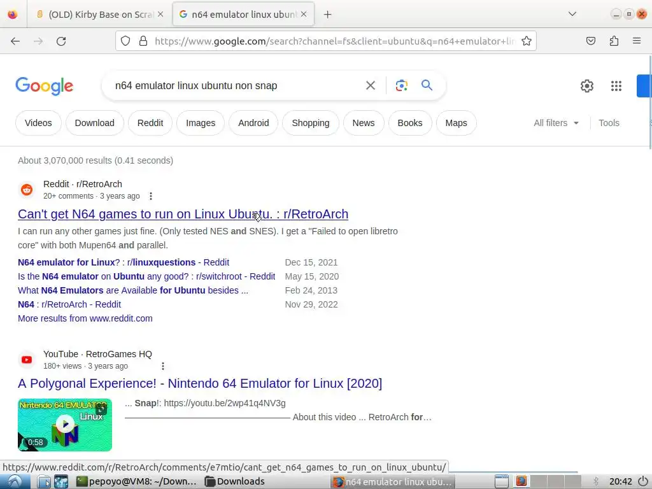
Task: Open the system start menu on taskbar
Action: pos(15,481)
